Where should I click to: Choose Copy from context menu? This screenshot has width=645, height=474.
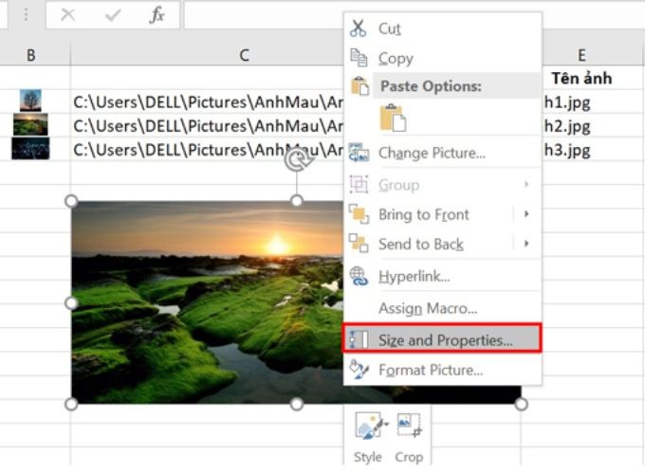(442, 58)
